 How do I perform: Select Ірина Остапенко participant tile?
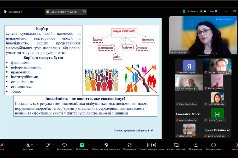tap(217, 130)
